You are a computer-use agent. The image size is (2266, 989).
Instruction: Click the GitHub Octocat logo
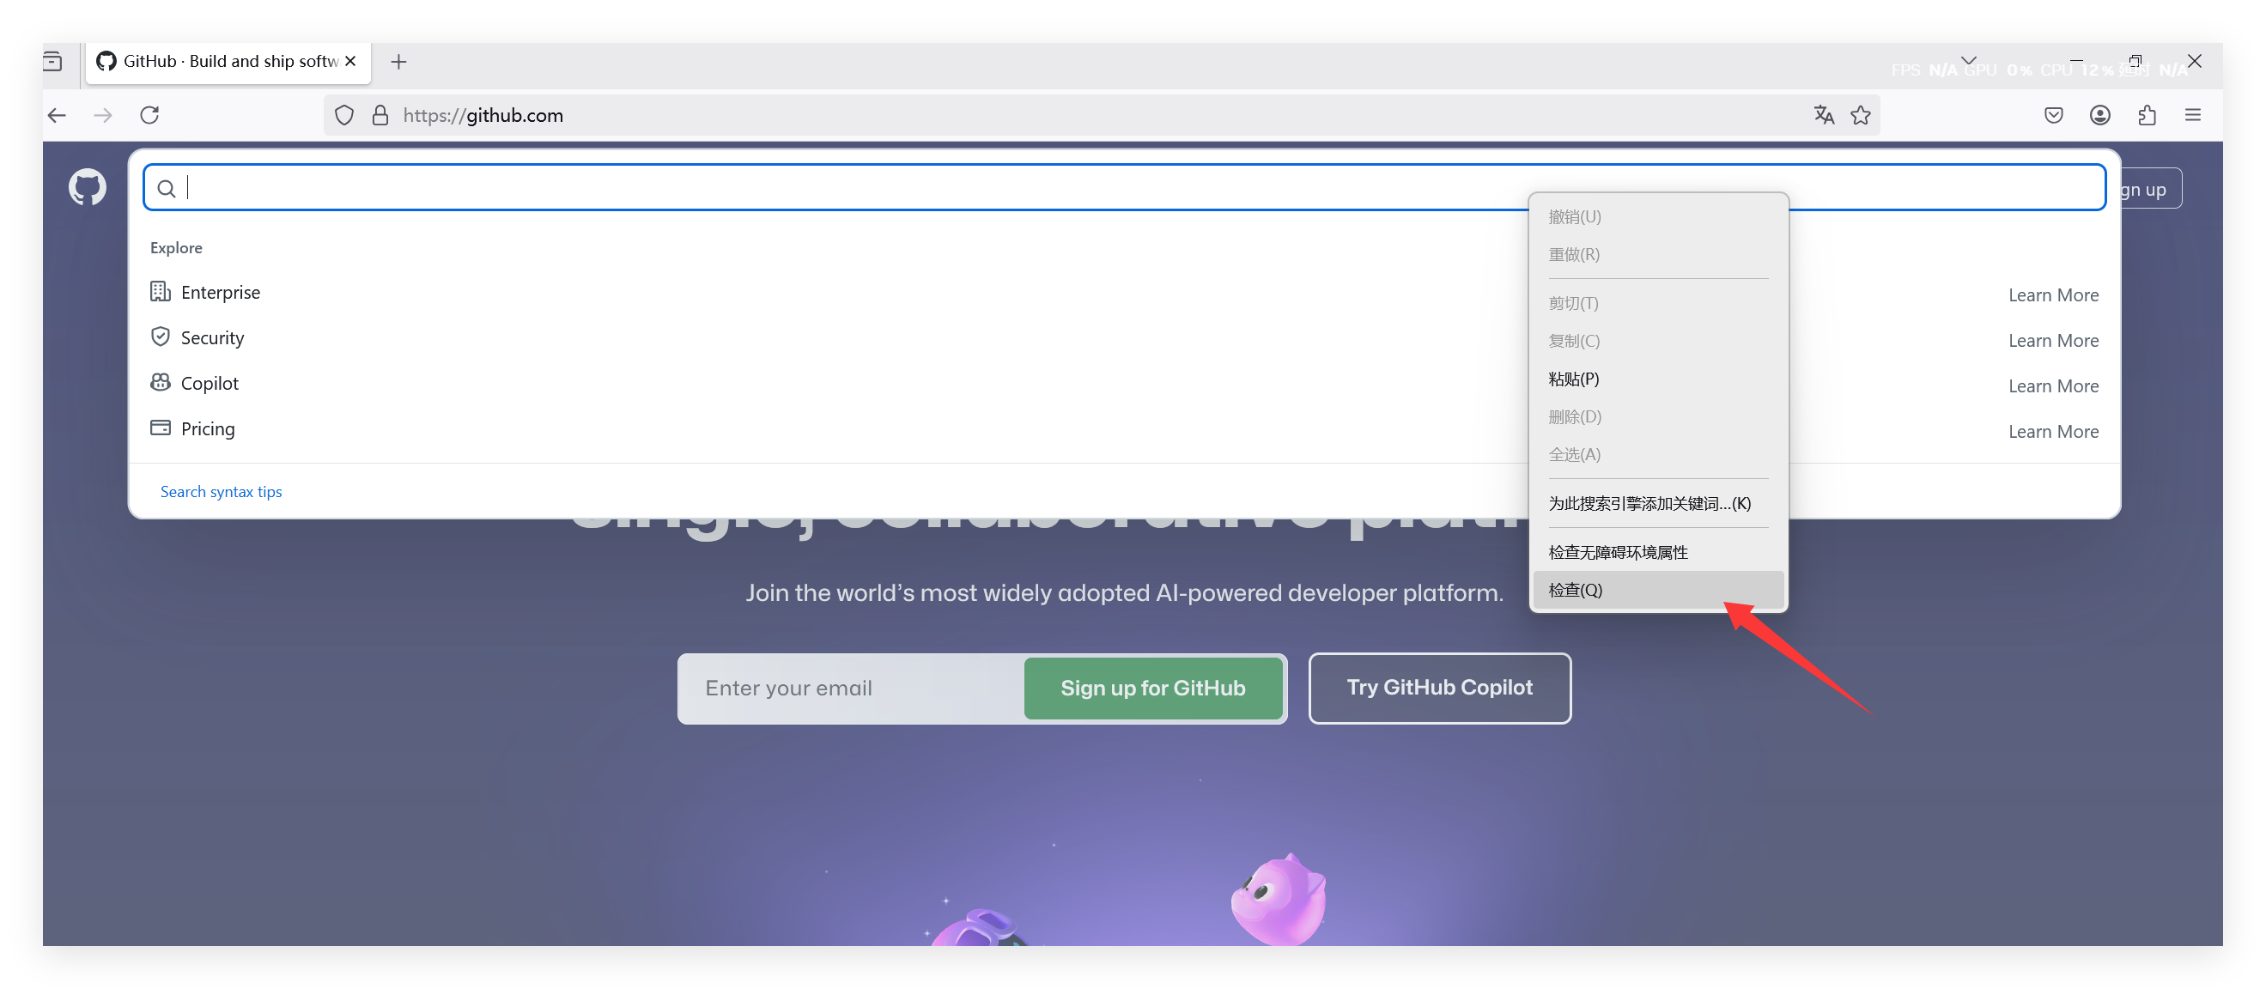(87, 187)
